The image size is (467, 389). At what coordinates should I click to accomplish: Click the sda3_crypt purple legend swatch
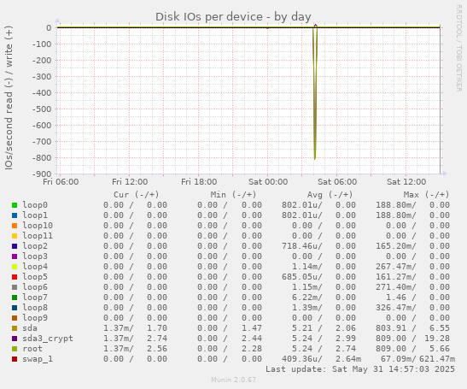(15, 339)
